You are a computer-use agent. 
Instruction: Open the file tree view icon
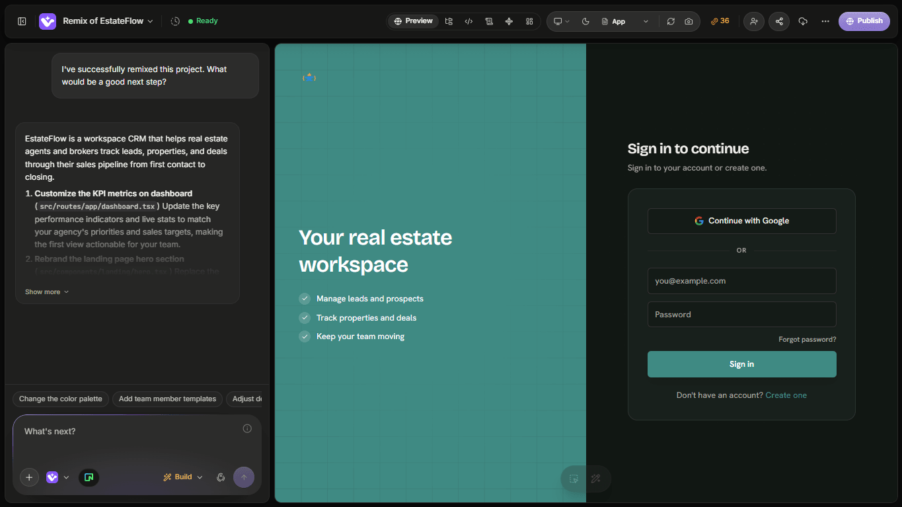[x=449, y=21]
